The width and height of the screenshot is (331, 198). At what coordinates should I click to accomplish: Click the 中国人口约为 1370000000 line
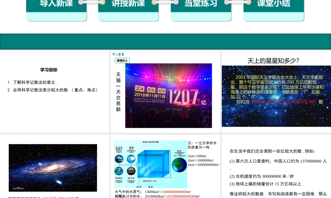[x=278, y=161]
